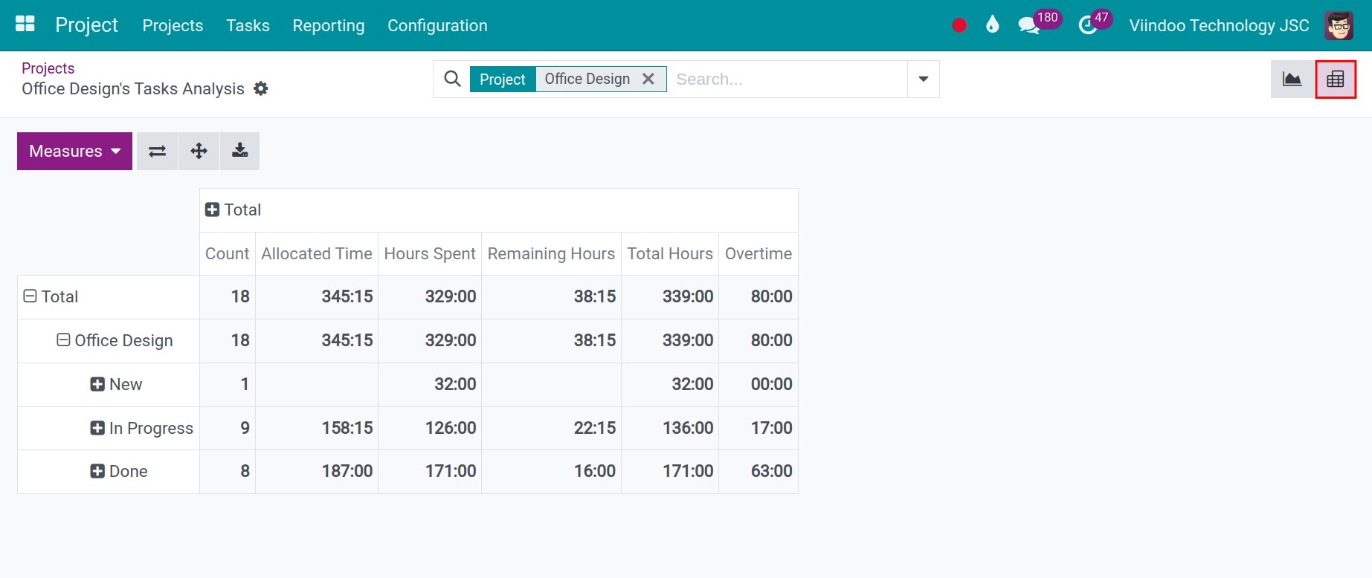Click the search magnifier icon
Image resolution: width=1372 pixels, height=578 pixels.
click(x=452, y=79)
